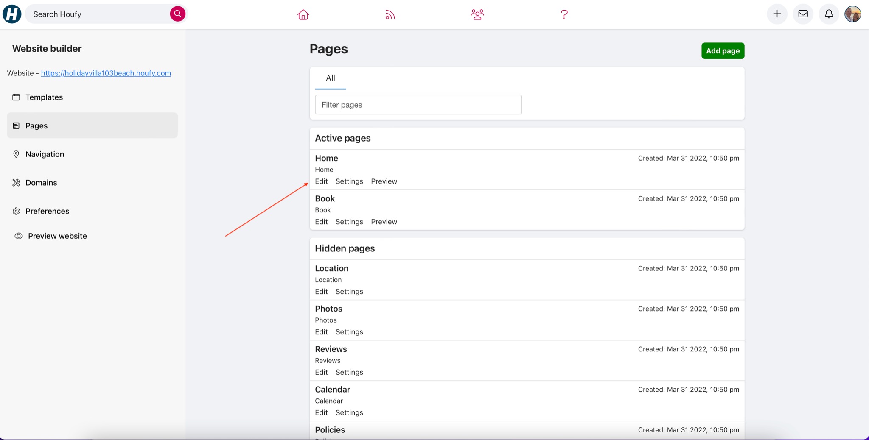Open Settings for the Calendar page

[349, 412]
